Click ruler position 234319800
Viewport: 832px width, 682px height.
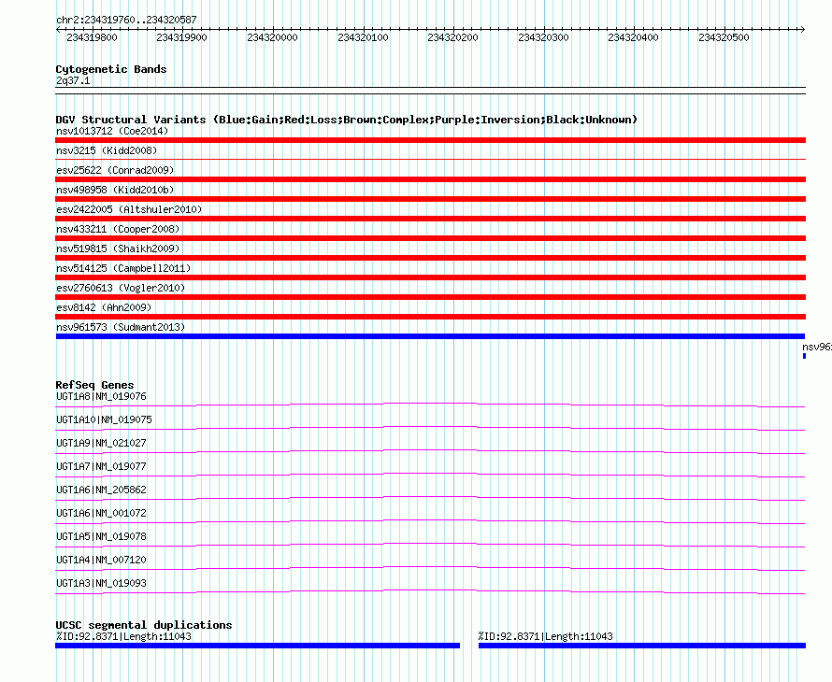point(92,37)
